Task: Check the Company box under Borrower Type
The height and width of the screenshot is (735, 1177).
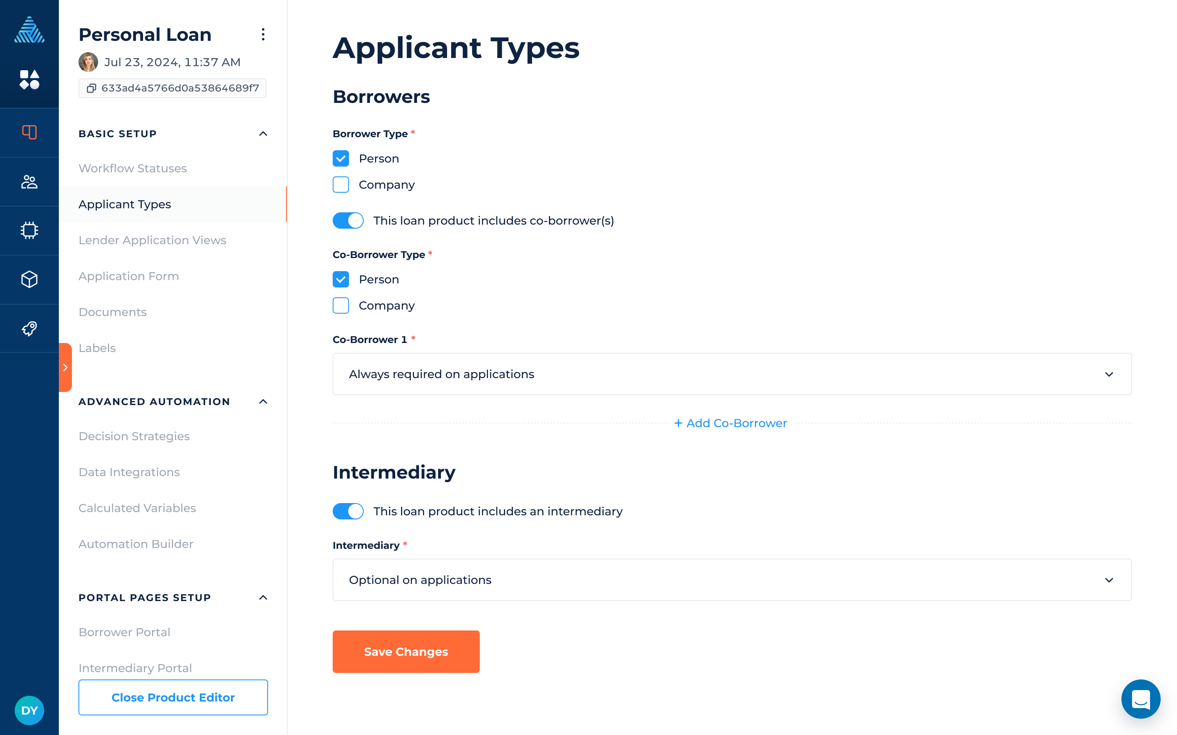Action: click(341, 185)
